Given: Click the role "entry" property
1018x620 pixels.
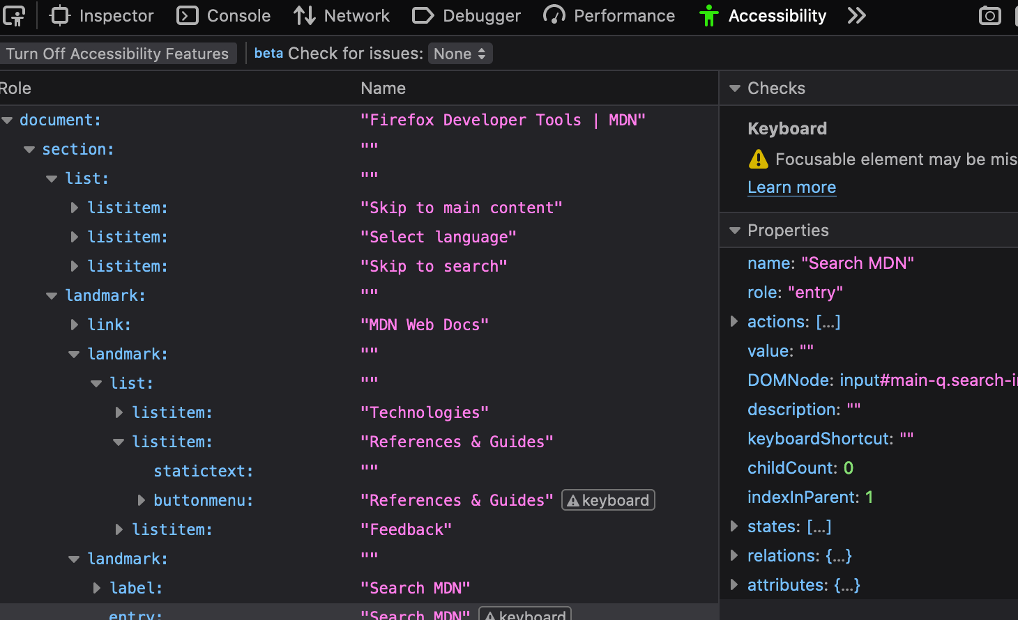Looking at the screenshot, I should 795,293.
